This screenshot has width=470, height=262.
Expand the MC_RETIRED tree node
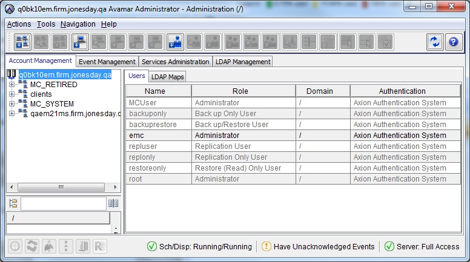[12, 85]
